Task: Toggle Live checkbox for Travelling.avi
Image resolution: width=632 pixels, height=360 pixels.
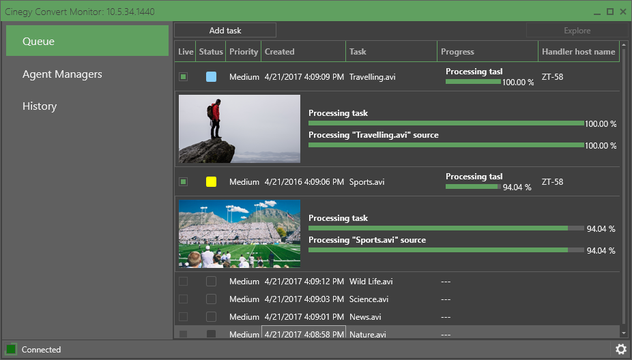Action: coord(184,76)
